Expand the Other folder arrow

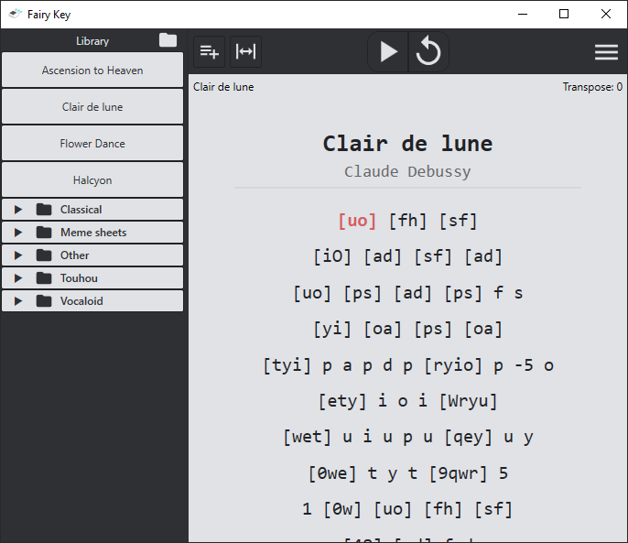[x=18, y=255]
